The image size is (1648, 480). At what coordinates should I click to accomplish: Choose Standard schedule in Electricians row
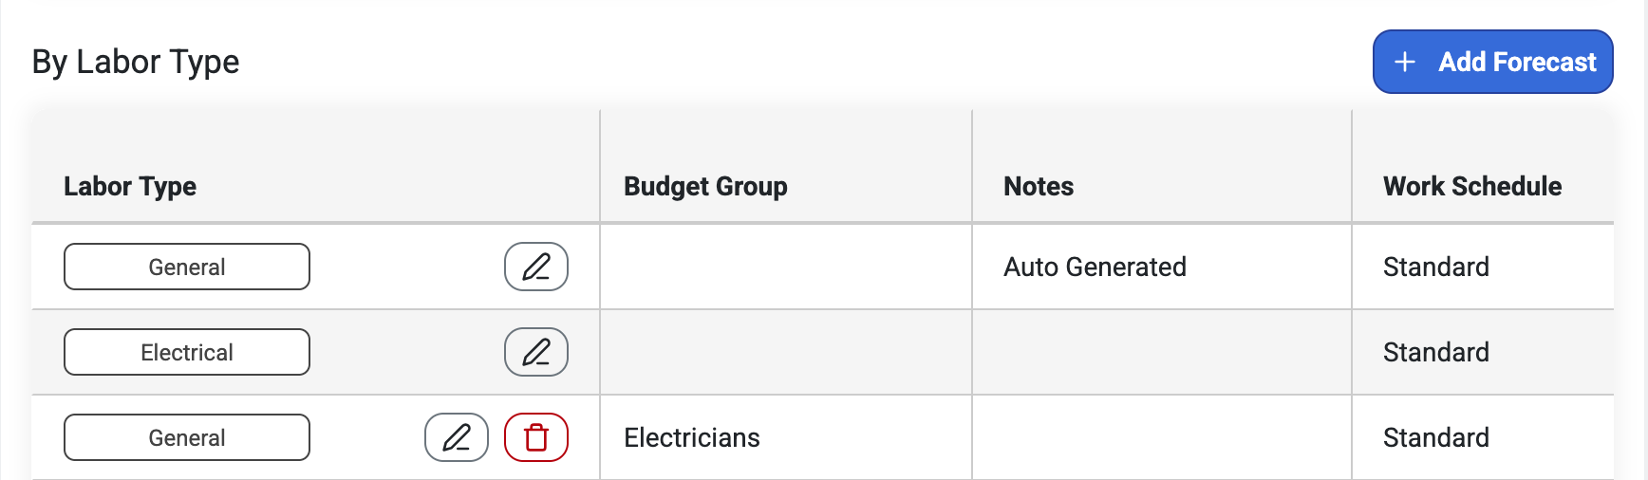pyautogui.click(x=1436, y=437)
